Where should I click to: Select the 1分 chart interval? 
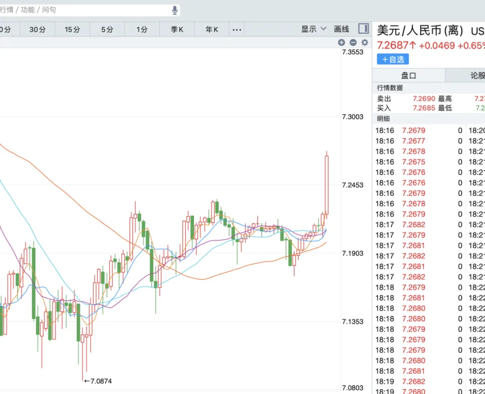pos(142,29)
